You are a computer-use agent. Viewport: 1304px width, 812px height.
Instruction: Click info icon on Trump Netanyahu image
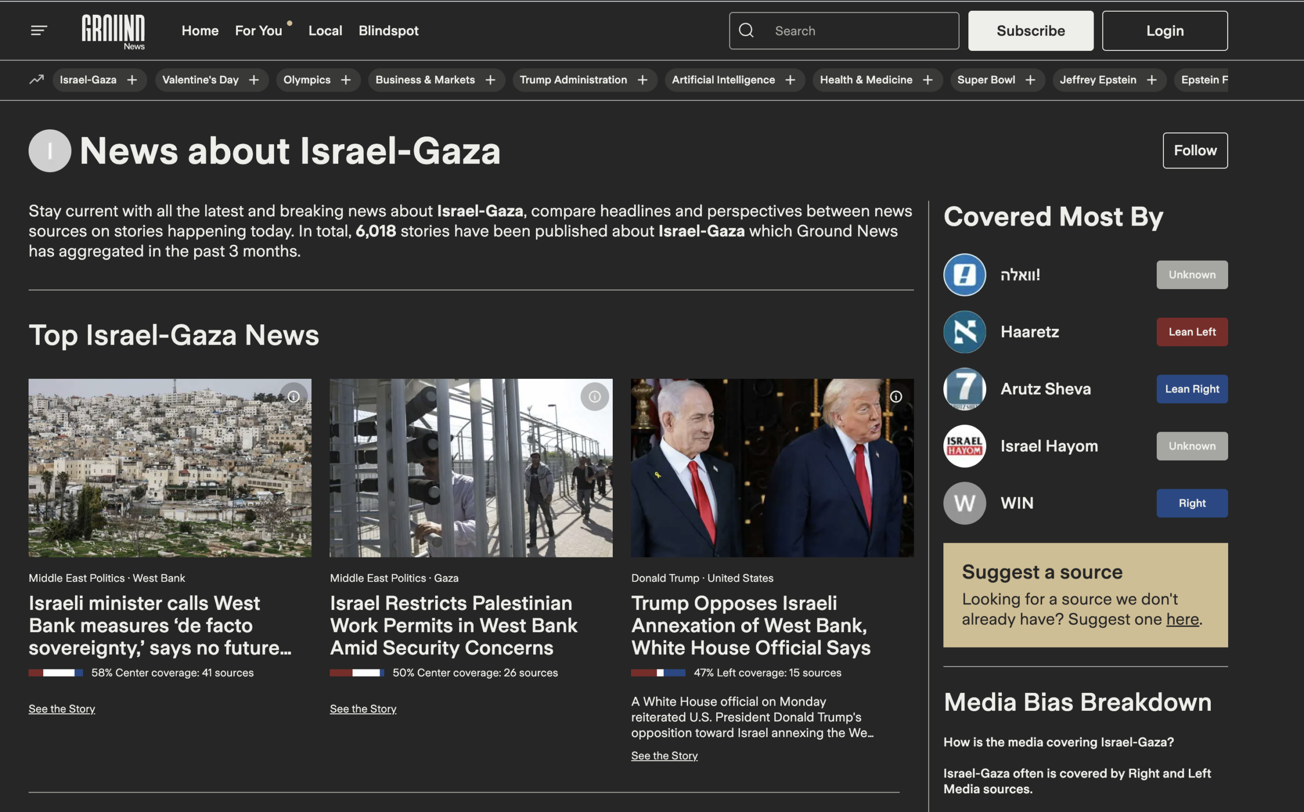coord(895,397)
